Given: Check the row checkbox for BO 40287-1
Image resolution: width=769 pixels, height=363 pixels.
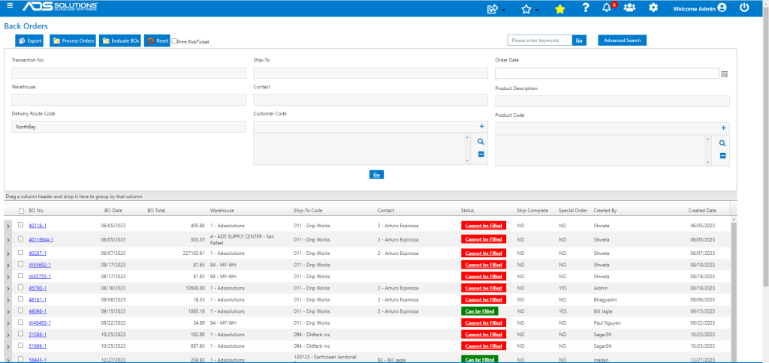Looking at the screenshot, I should 20,253.
